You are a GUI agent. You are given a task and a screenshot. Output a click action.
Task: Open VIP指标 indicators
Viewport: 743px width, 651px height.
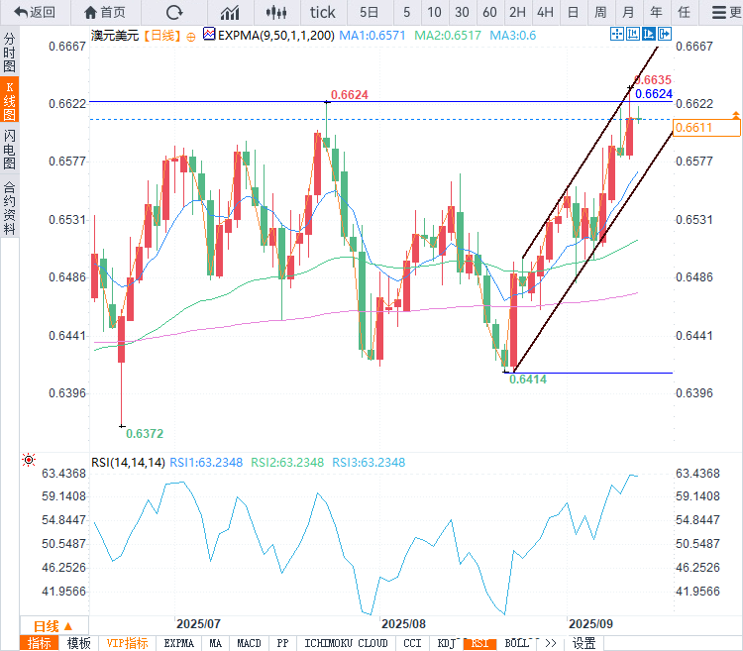click(127, 643)
